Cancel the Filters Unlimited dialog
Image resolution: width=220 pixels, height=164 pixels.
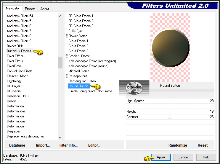[183, 157]
